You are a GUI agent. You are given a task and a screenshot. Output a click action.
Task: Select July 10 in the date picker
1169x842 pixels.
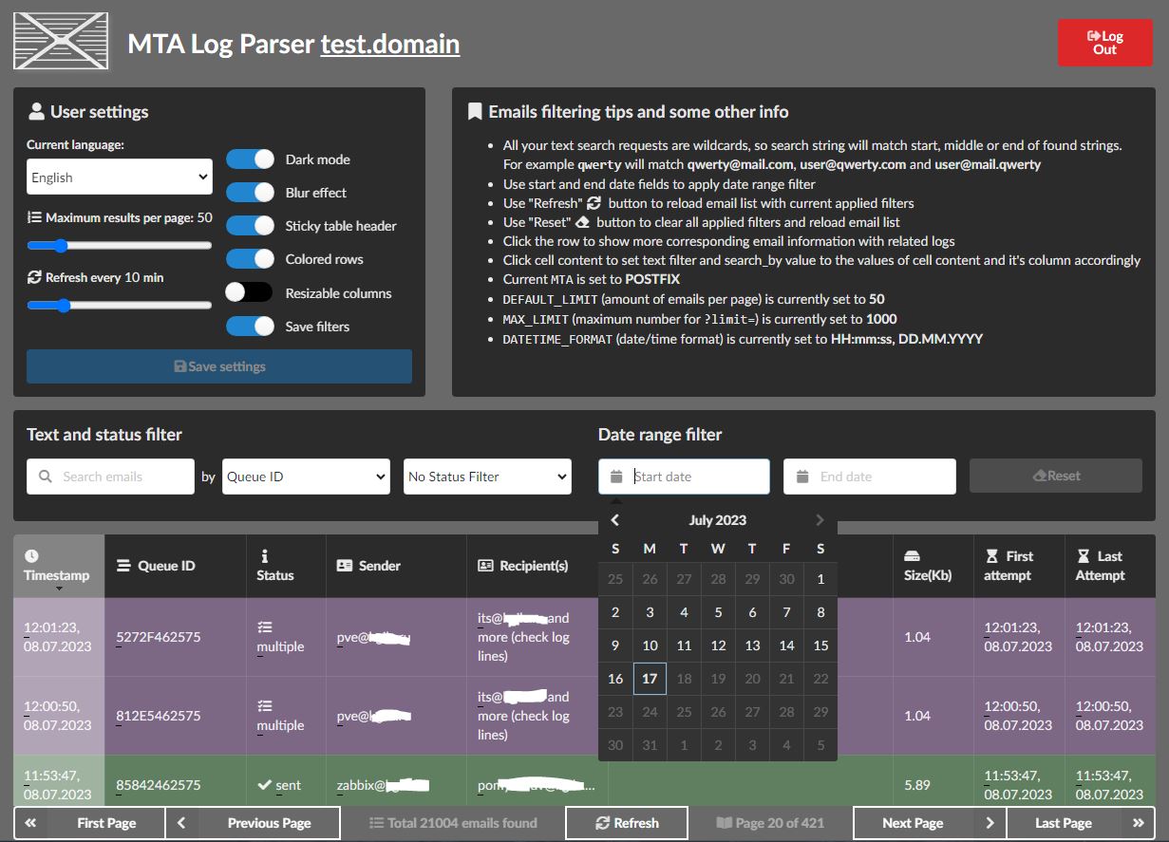650,646
